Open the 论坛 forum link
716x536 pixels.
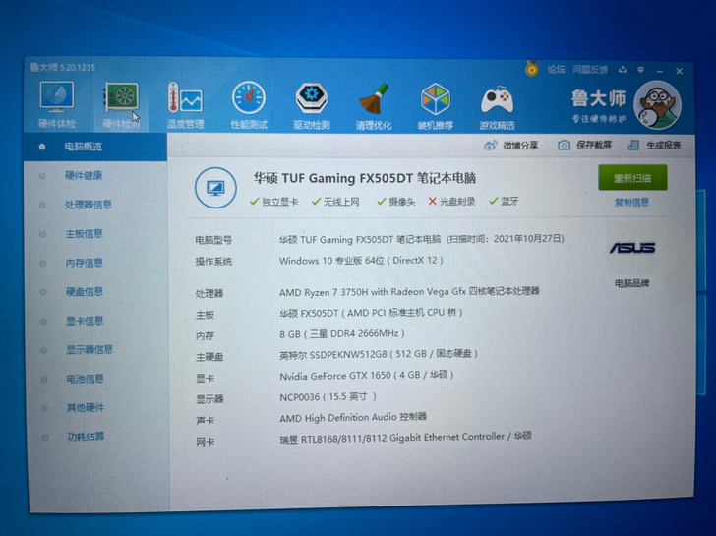point(556,70)
